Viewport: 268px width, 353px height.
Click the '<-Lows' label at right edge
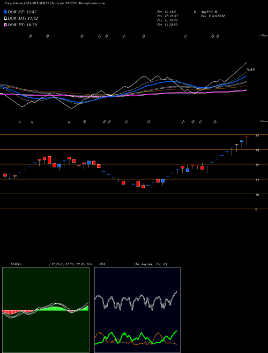pos(263,121)
